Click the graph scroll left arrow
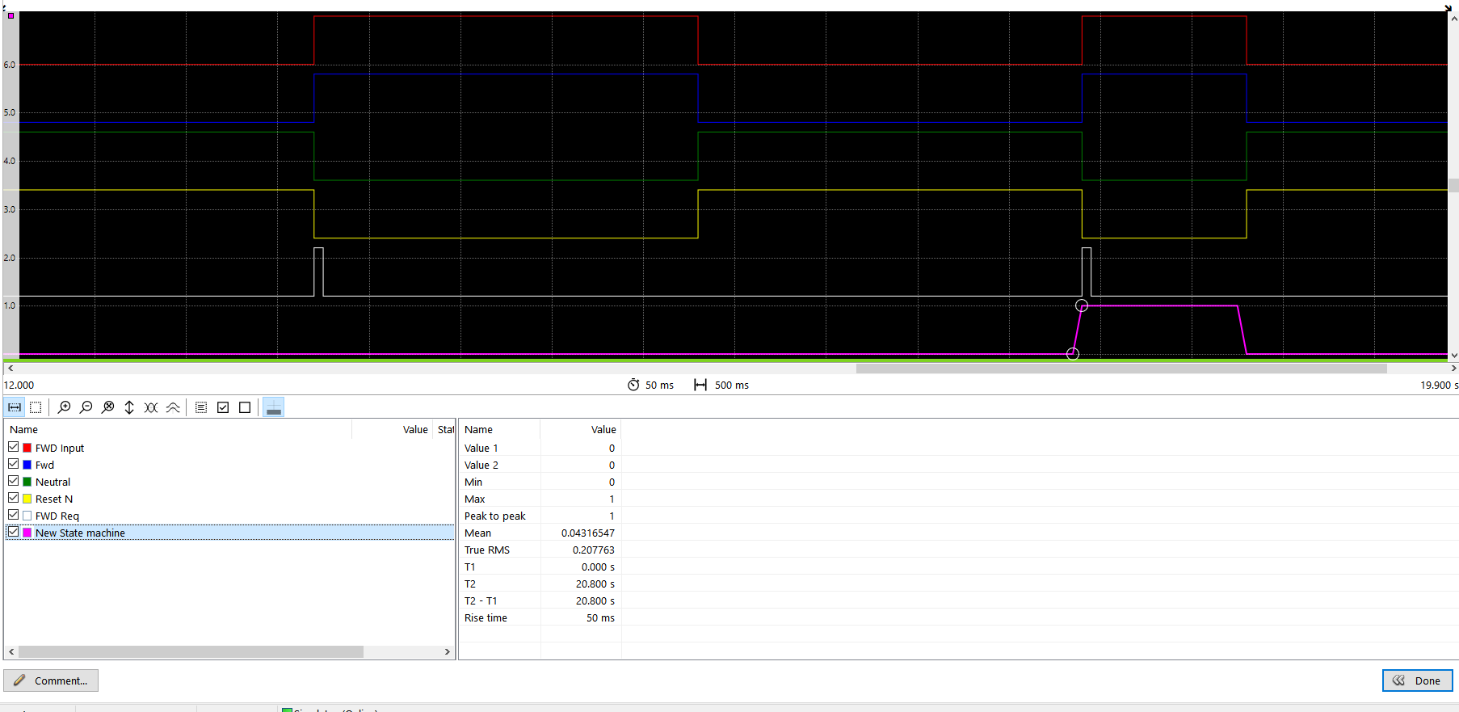1459x712 pixels. [11, 368]
